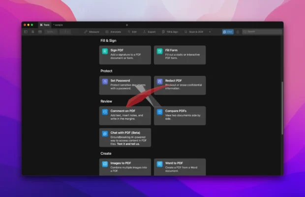Select the Scan & OCR toolbar mode

[x=194, y=32]
